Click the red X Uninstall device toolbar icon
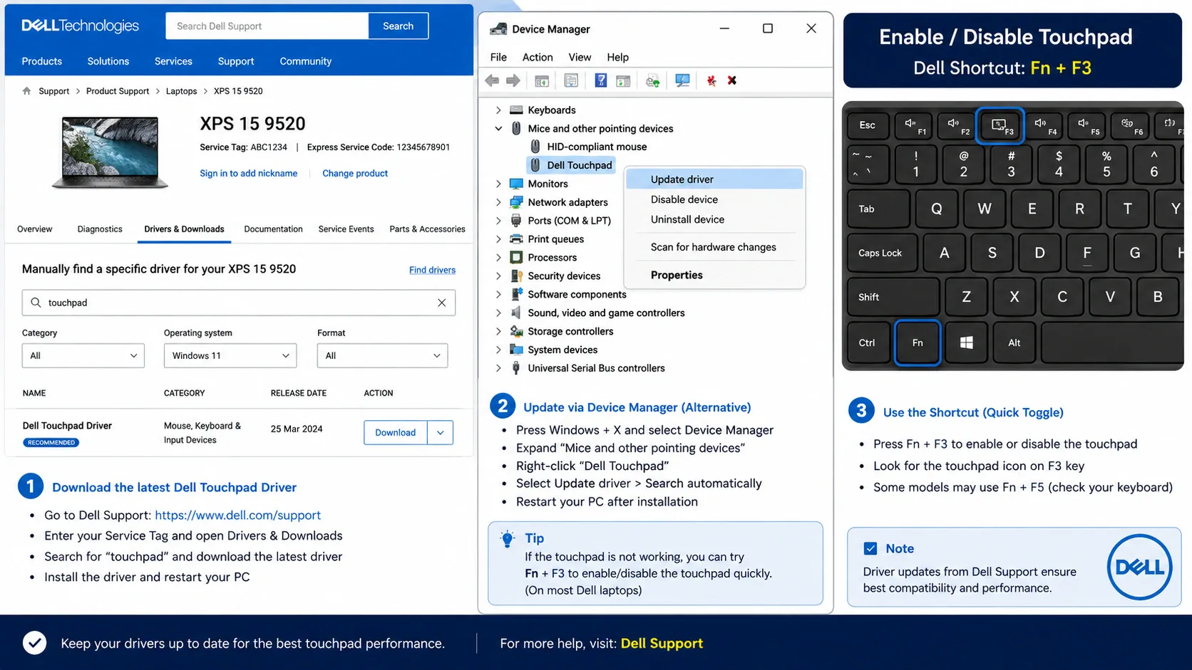This screenshot has height=670, width=1192. point(732,80)
